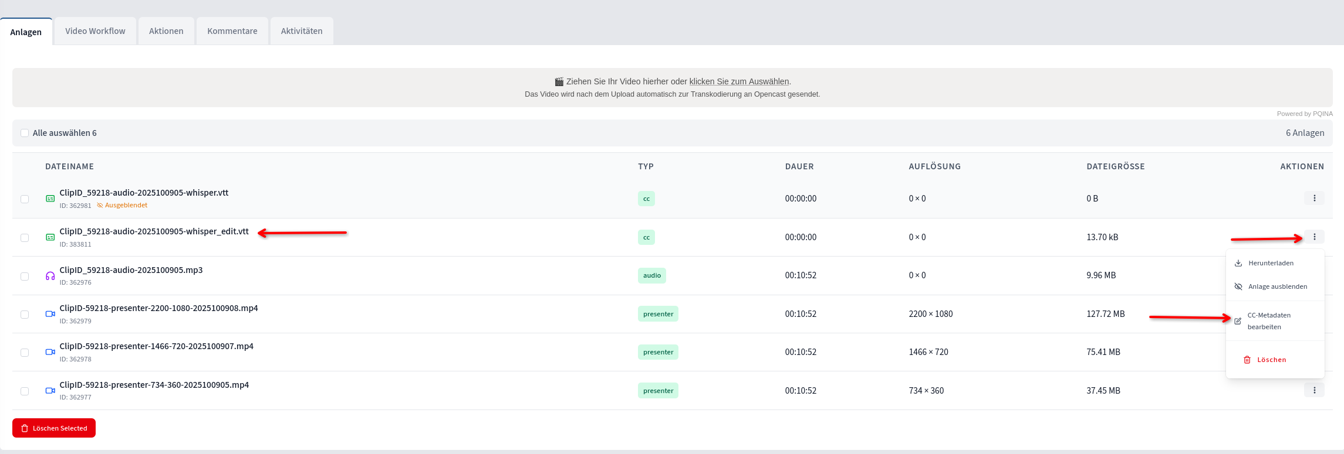
Task: Click the crossed-eye icon for Anlage ausblenden
Action: [x=1238, y=286]
